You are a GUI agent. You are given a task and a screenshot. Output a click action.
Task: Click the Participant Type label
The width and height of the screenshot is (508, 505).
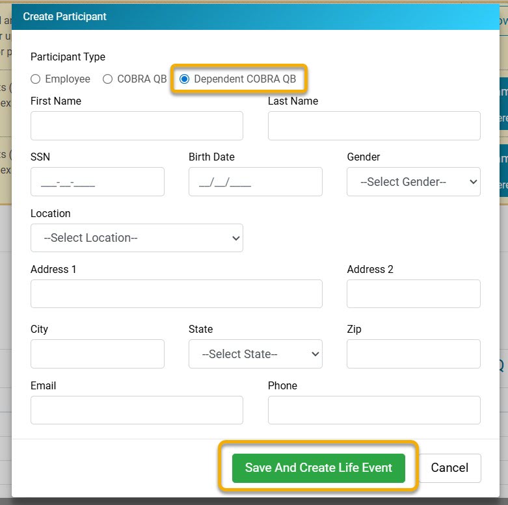point(68,57)
